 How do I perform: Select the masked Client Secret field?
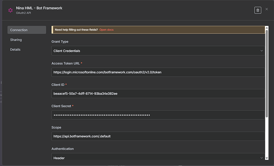click(x=158, y=115)
